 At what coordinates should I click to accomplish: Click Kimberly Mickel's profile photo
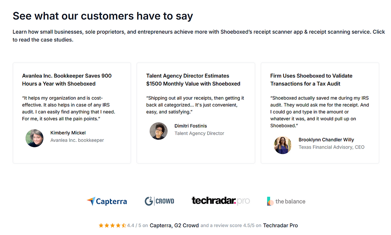tap(34, 138)
